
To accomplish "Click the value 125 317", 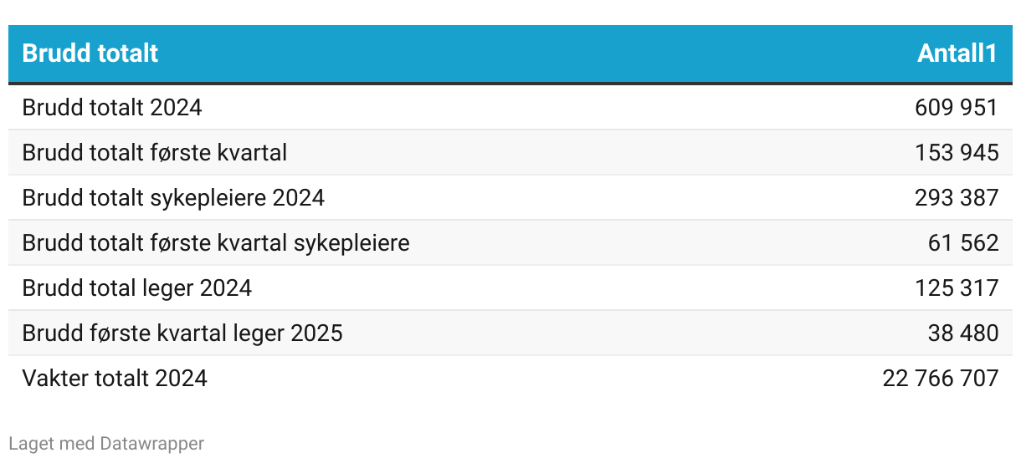I will 957,288.
